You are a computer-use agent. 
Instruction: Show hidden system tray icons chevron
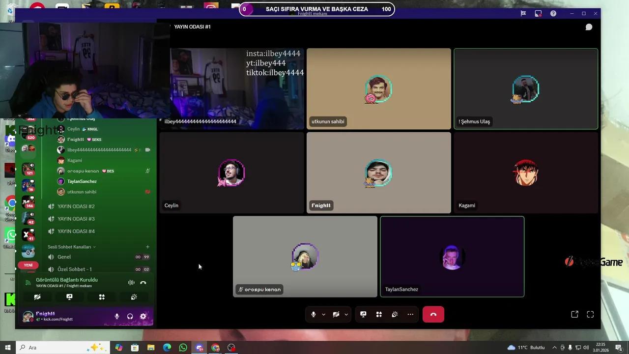click(554, 348)
